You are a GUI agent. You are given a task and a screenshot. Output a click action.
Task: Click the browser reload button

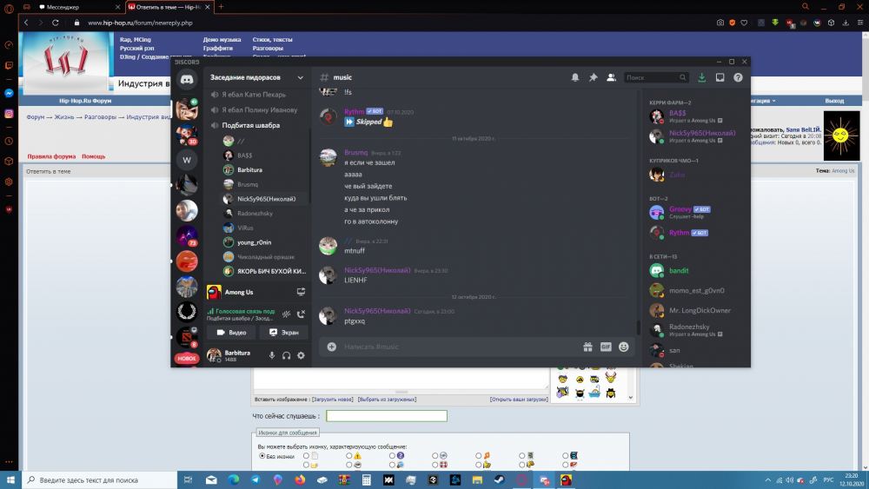coord(55,23)
